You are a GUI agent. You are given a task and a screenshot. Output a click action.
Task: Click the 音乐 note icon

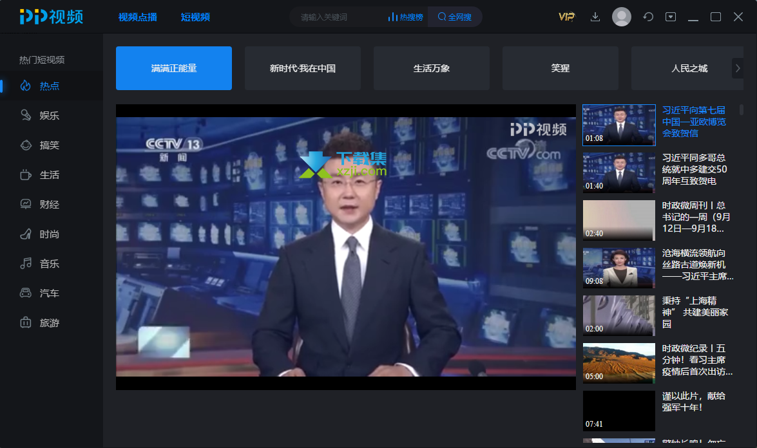pos(26,263)
